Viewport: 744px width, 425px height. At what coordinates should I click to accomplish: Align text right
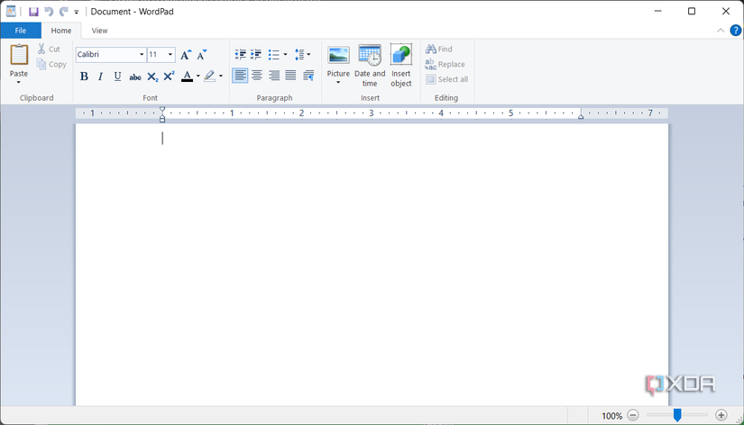pyautogui.click(x=274, y=76)
